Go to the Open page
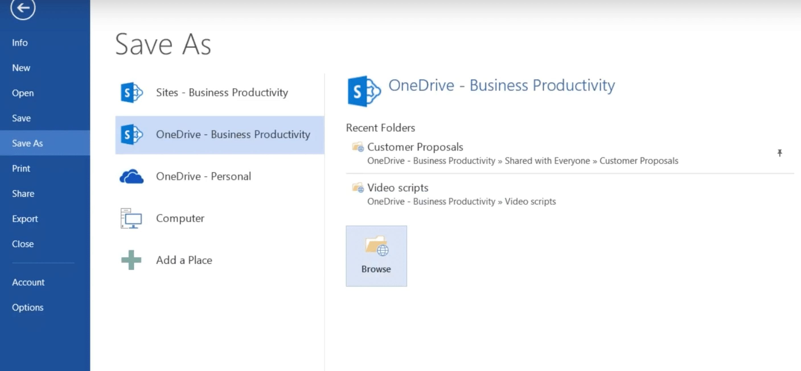This screenshot has width=801, height=371. pyautogui.click(x=23, y=93)
